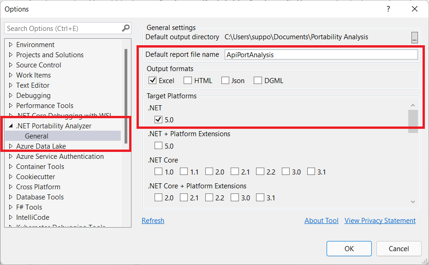Open the Help question mark button

(388, 9)
